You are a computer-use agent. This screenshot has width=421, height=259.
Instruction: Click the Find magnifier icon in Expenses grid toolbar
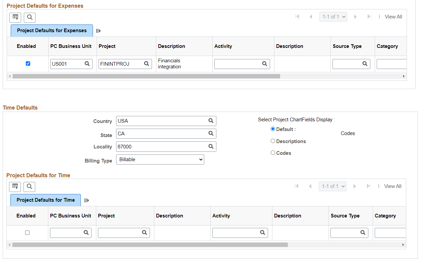[30, 17]
